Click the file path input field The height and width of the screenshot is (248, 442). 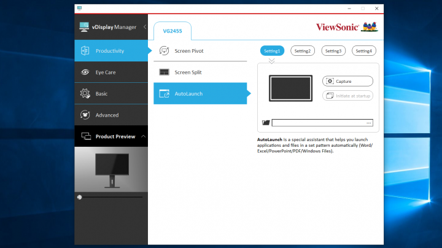[322, 123]
